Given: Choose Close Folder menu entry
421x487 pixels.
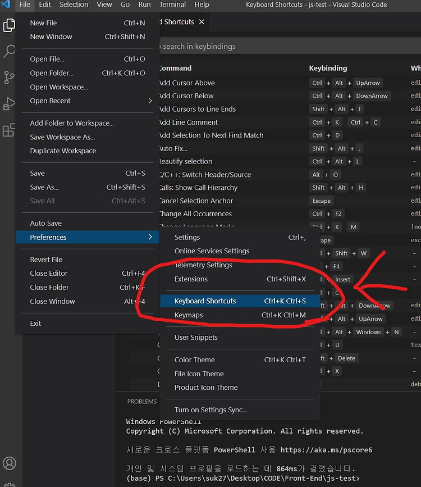Looking at the screenshot, I should point(88,287).
